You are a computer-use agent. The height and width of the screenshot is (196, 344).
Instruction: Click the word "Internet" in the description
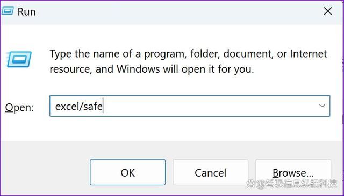[309, 54]
